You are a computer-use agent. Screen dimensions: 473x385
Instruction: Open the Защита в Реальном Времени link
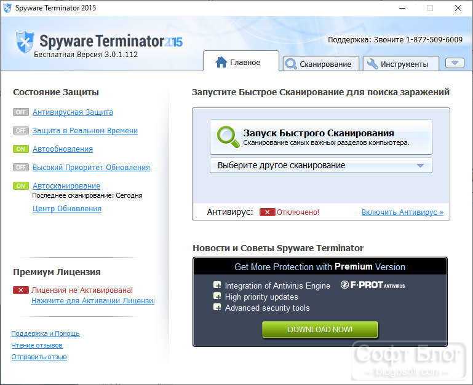(85, 130)
